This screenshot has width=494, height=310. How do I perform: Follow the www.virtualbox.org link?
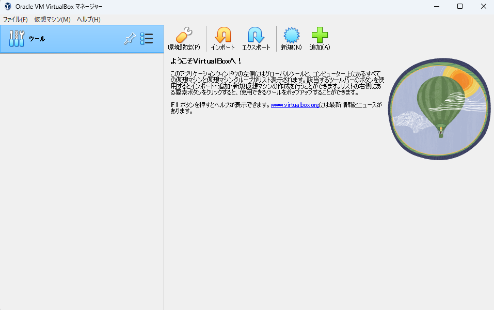tap(295, 105)
